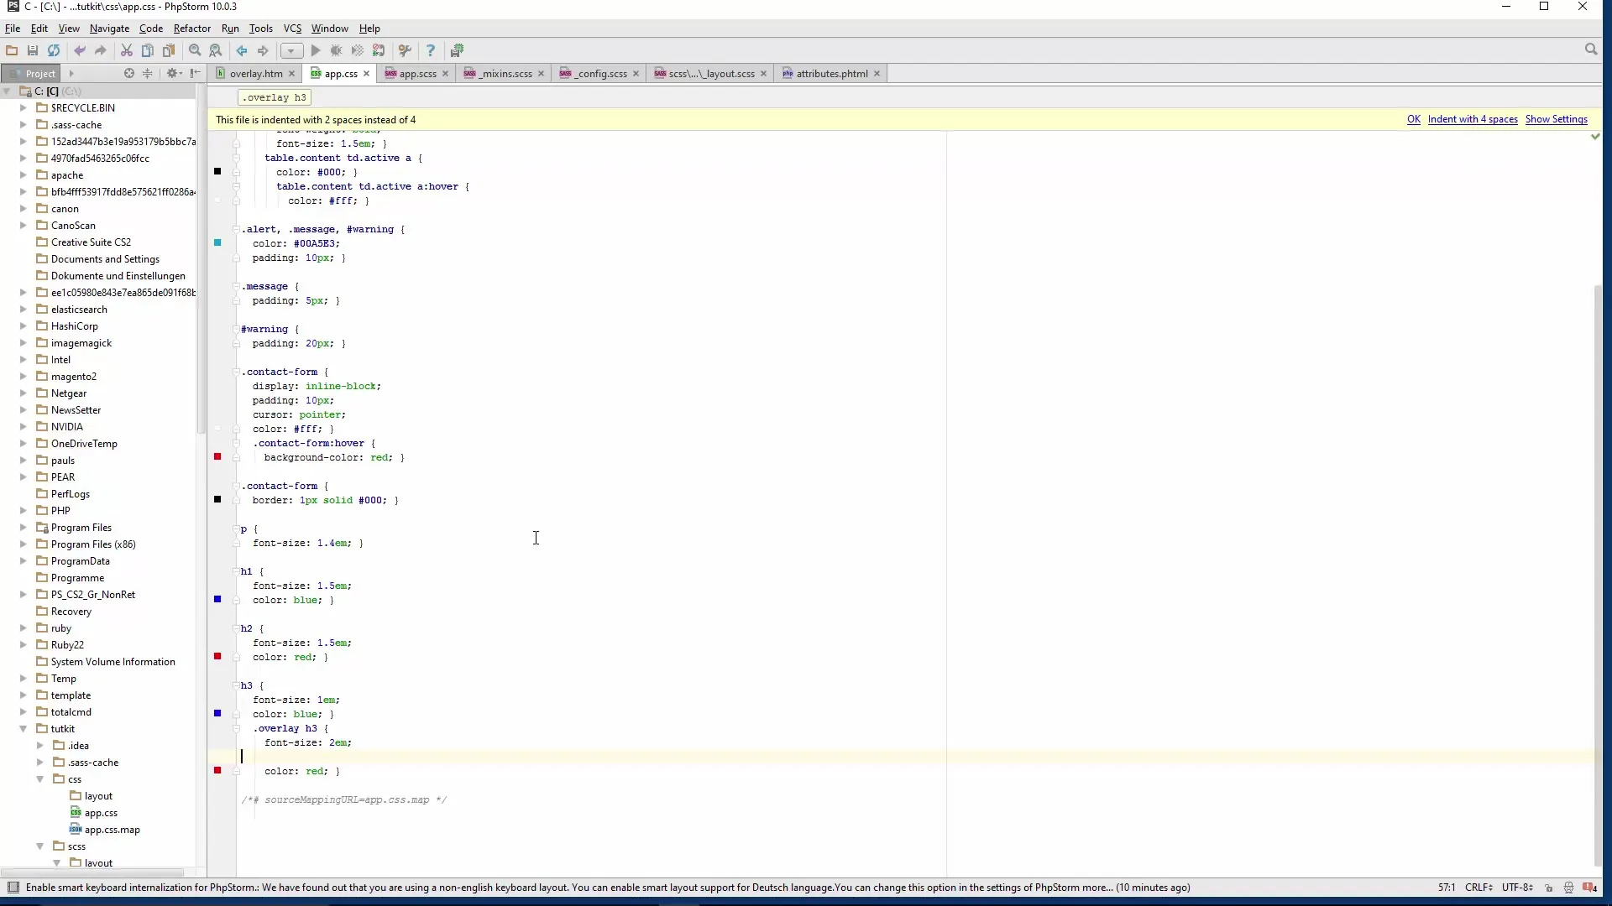Navigate Back with the left arrow icon

(242, 50)
